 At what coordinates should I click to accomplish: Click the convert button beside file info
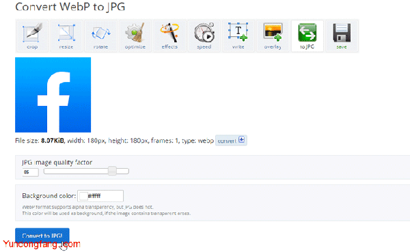[x=231, y=141]
